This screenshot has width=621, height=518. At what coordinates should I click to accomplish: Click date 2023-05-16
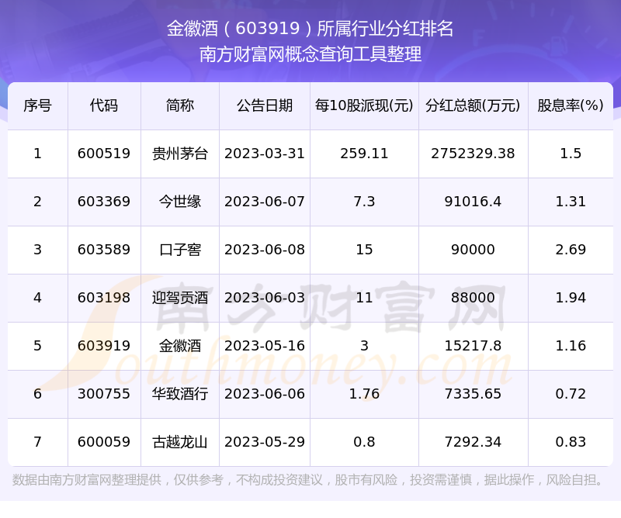tap(265, 346)
